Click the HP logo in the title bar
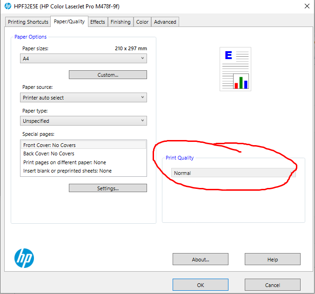Screen dimensions: 315x294 (x=7, y=6)
